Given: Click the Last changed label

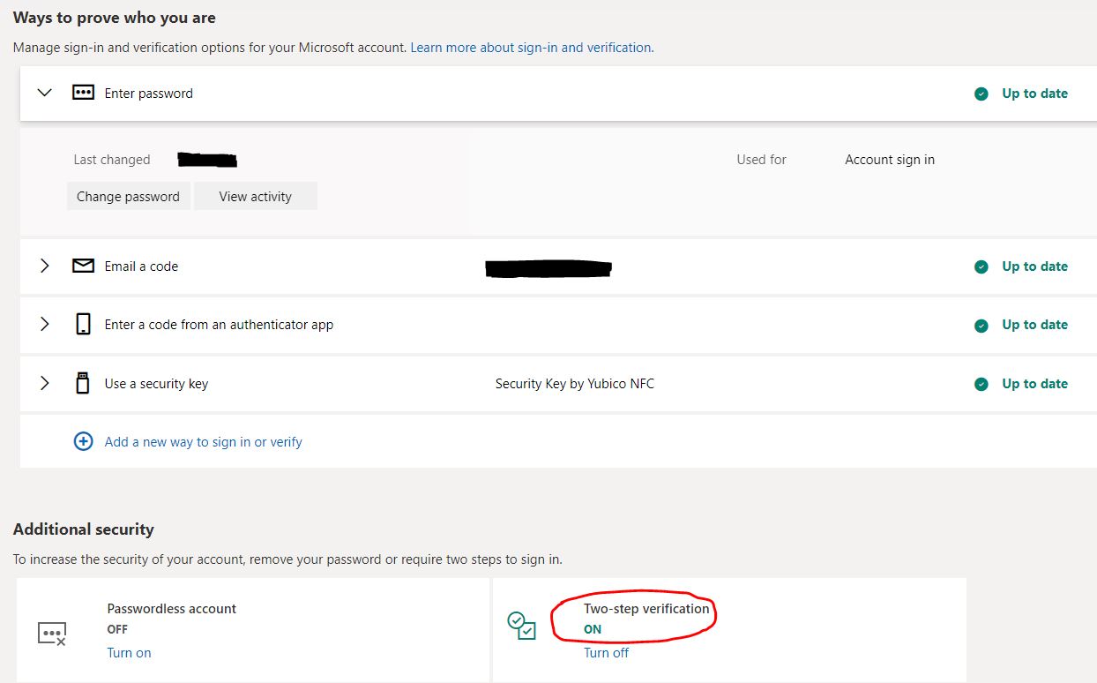Looking at the screenshot, I should (112, 160).
